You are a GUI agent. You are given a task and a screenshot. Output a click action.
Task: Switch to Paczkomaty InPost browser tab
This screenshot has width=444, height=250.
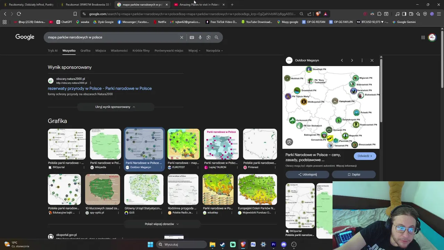click(x=28, y=5)
